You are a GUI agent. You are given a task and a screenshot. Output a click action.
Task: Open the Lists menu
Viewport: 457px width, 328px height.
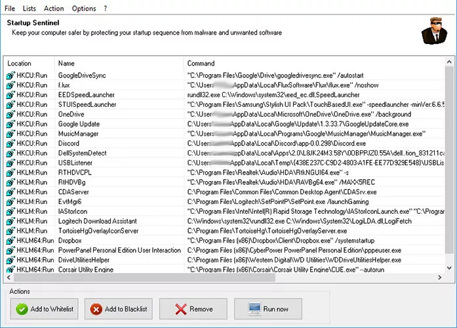30,9
